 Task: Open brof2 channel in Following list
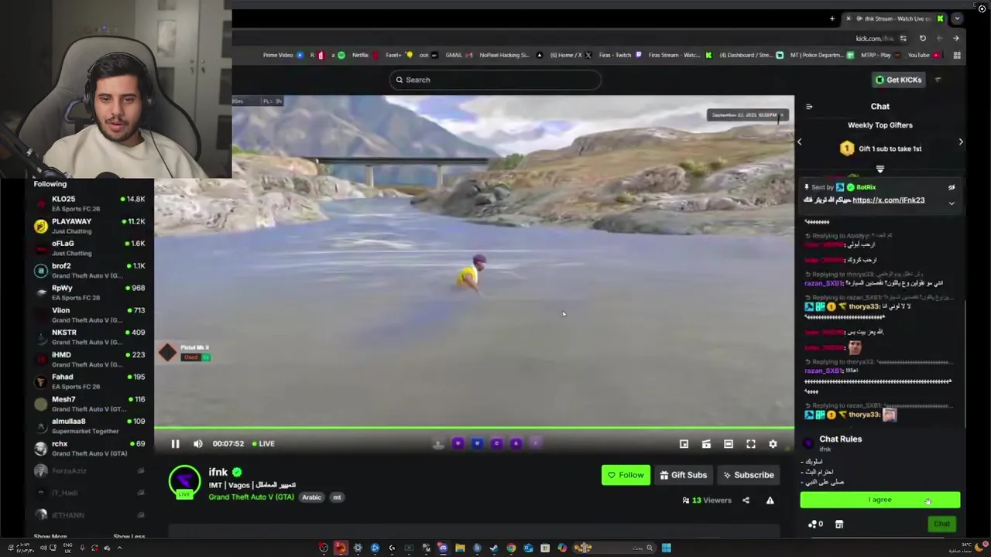pyautogui.click(x=89, y=271)
